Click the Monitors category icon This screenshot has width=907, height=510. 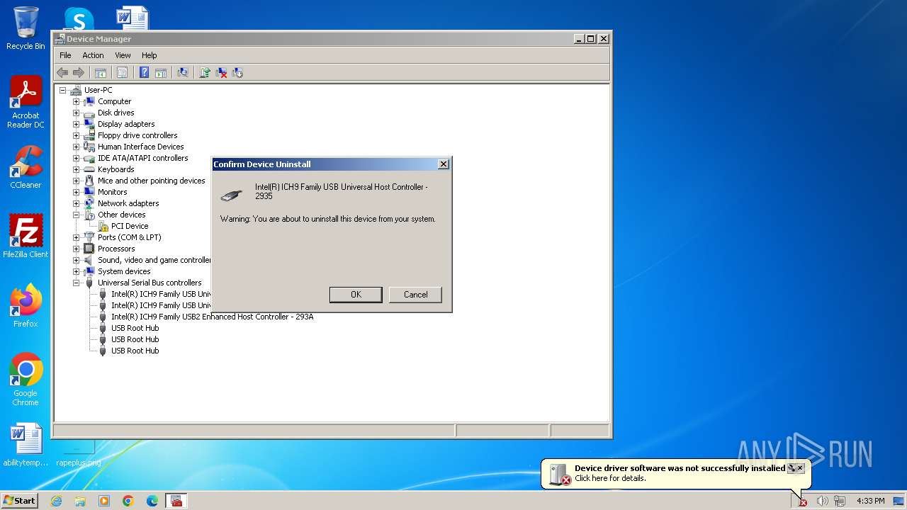pyautogui.click(x=89, y=192)
